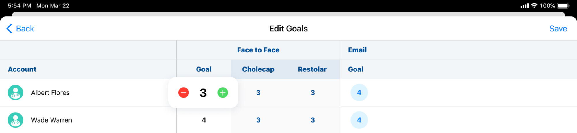Click Wade Warren doctor avatar icon
This screenshot has height=133, width=577.
click(16, 120)
